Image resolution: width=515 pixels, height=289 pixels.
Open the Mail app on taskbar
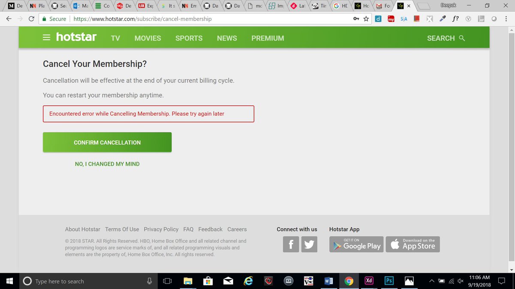click(x=228, y=281)
